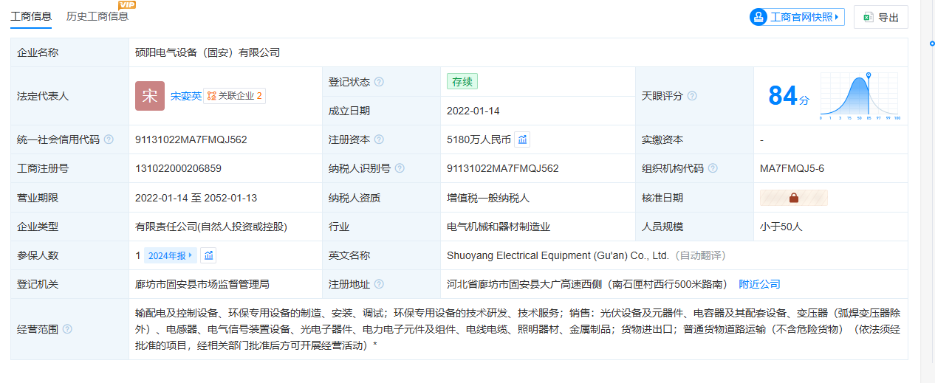Click the score distribution chart
The image size is (935, 383).
tap(860, 96)
